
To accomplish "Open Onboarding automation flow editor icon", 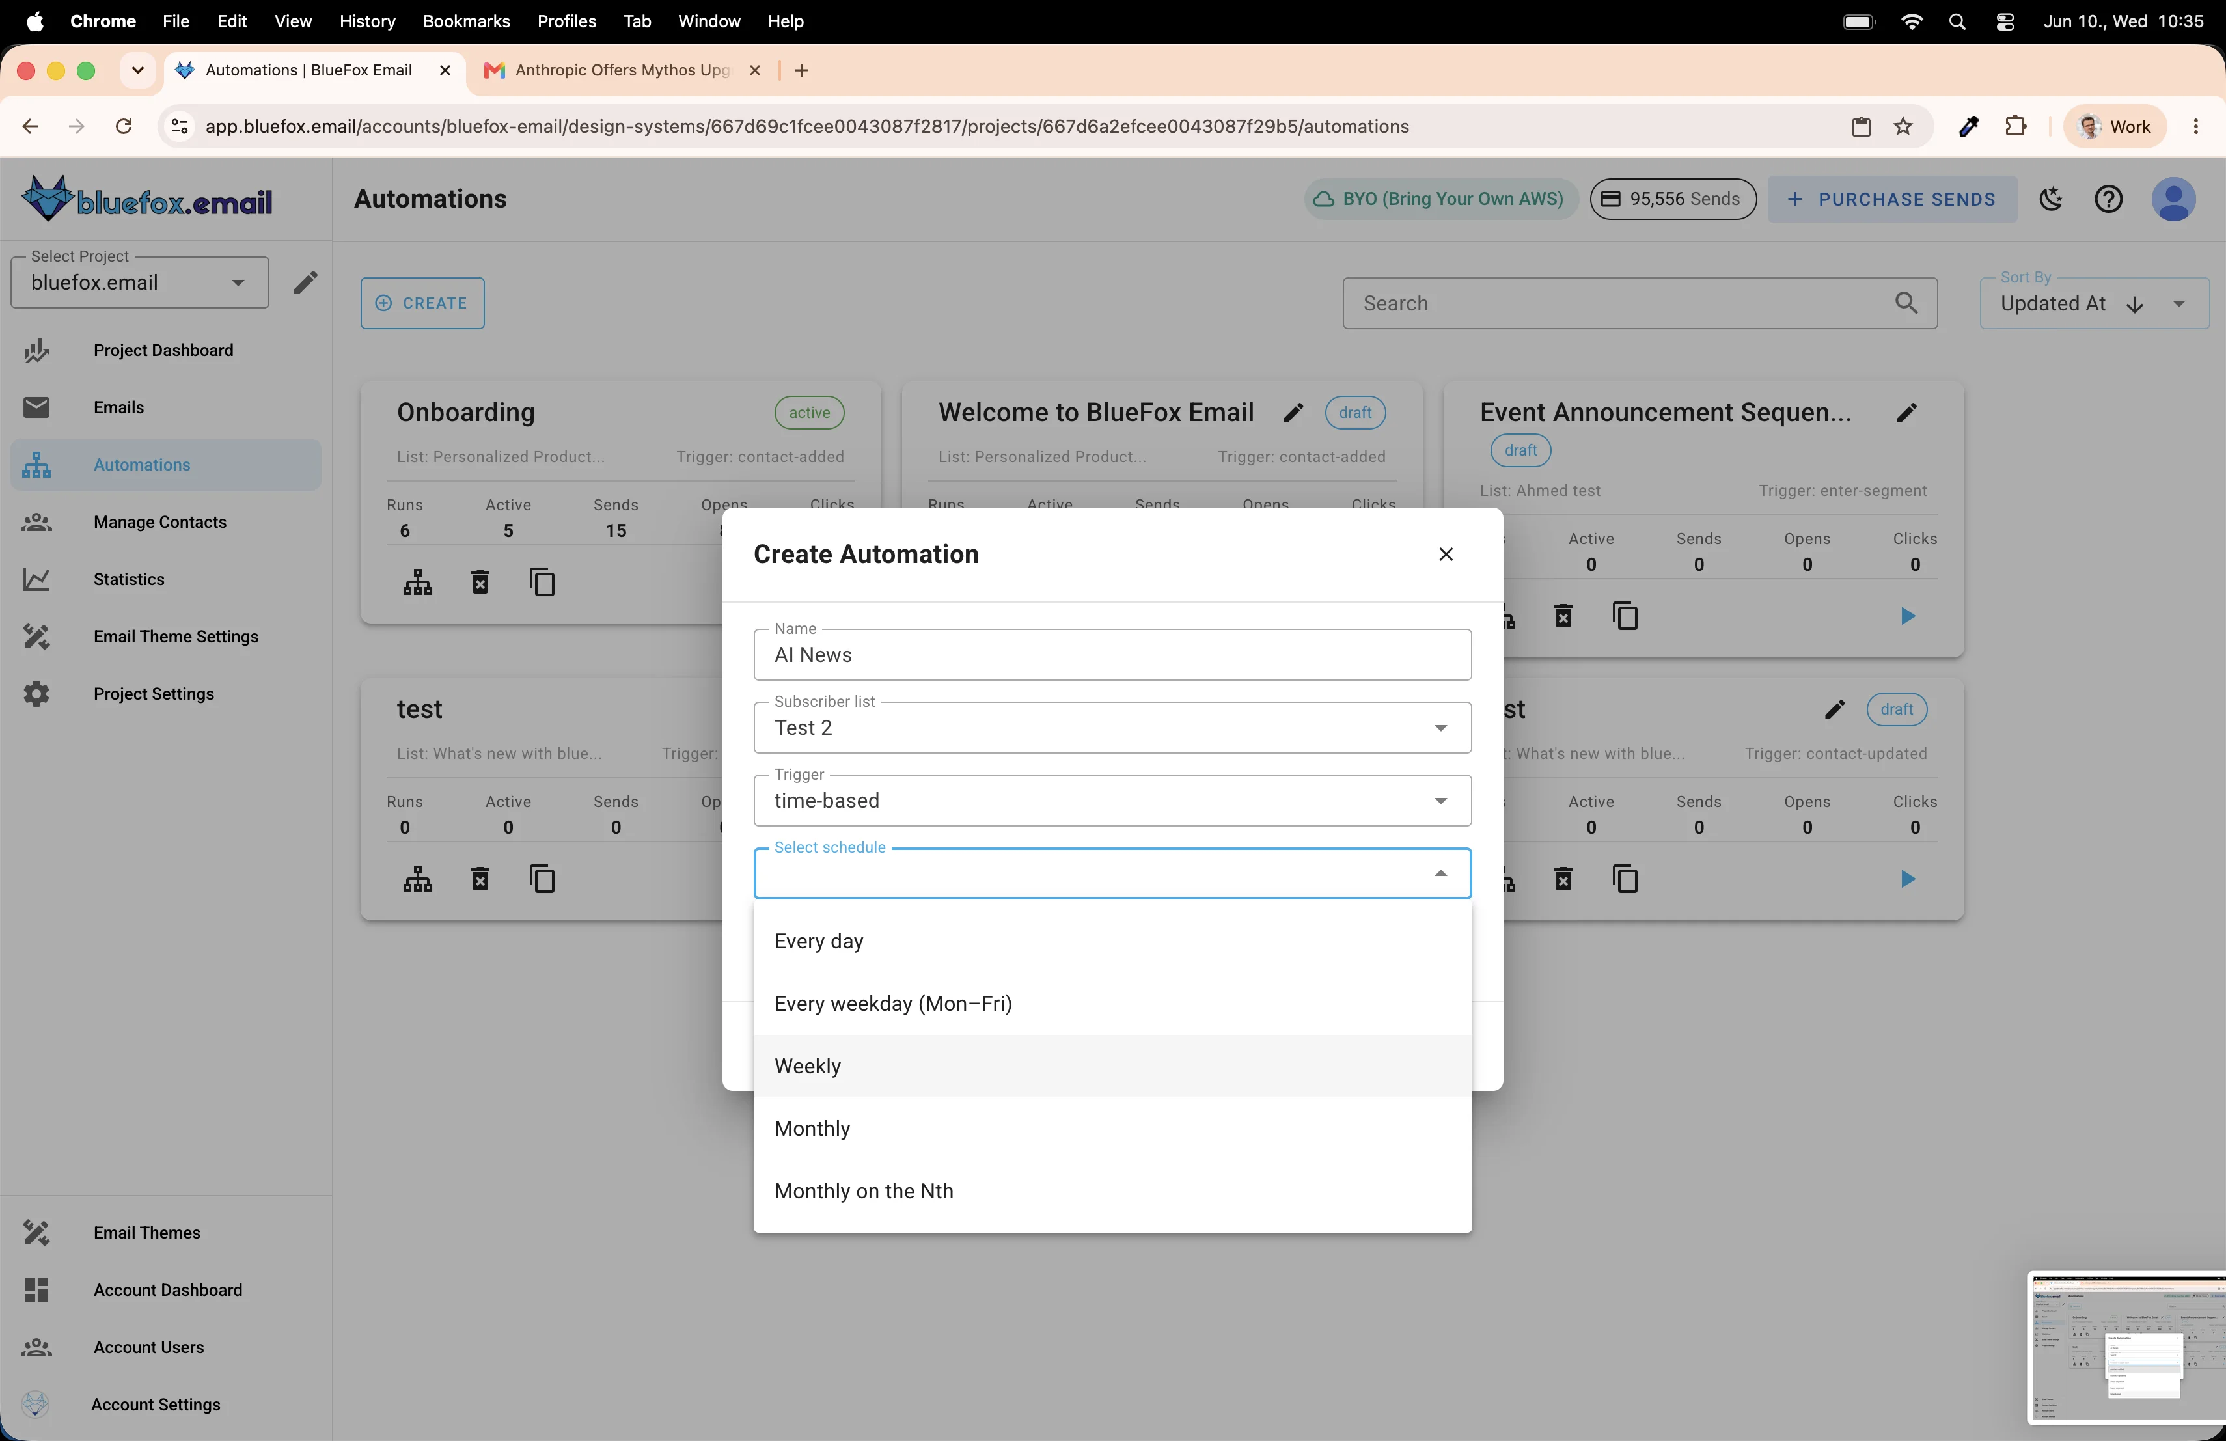I will [x=417, y=583].
